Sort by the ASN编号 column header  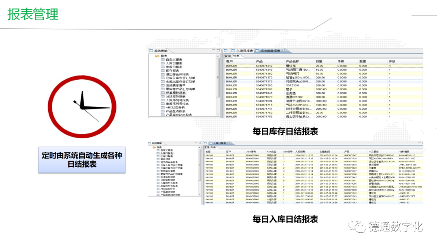coord(251,151)
